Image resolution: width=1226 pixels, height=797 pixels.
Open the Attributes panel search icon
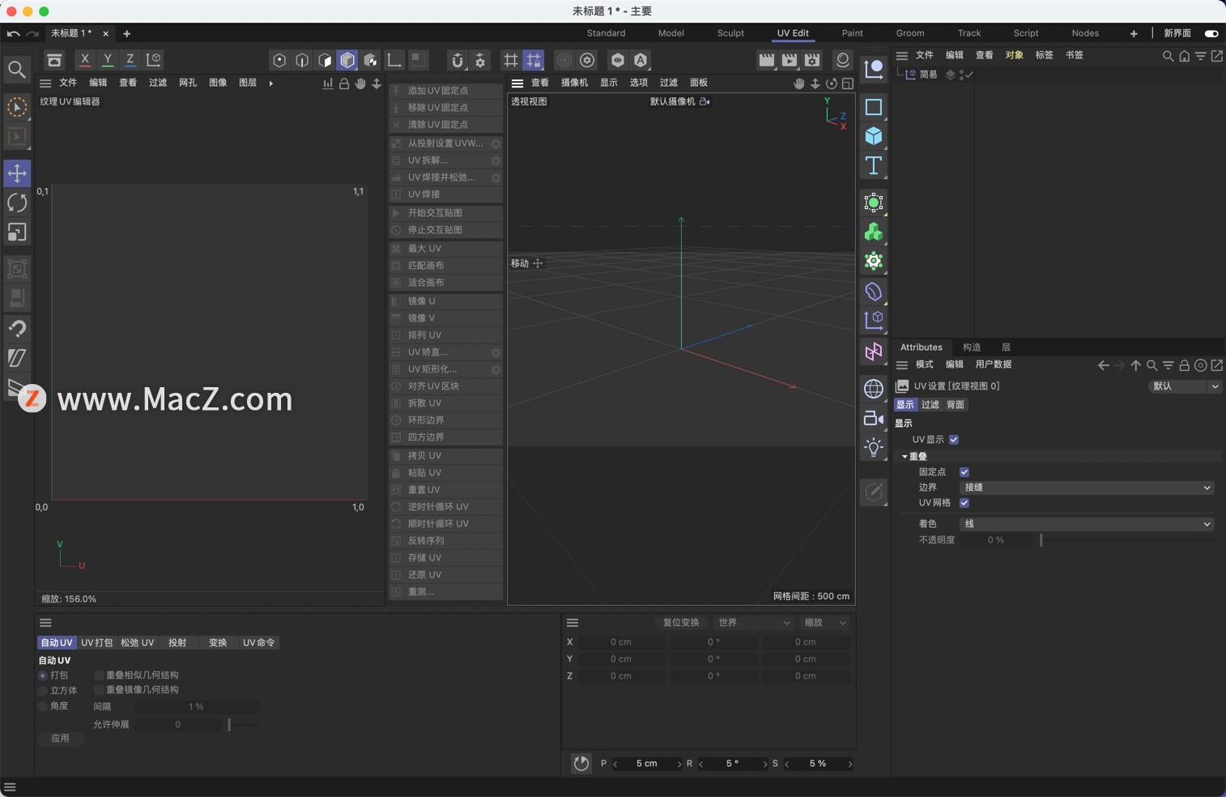(1152, 365)
